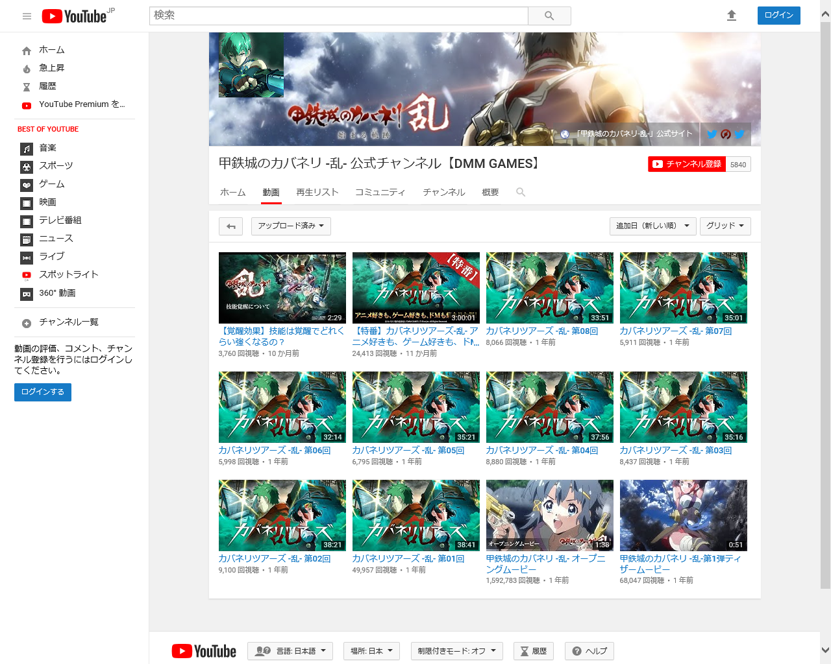
Task: Switch to the 動画 tab
Action: pyautogui.click(x=271, y=193)
